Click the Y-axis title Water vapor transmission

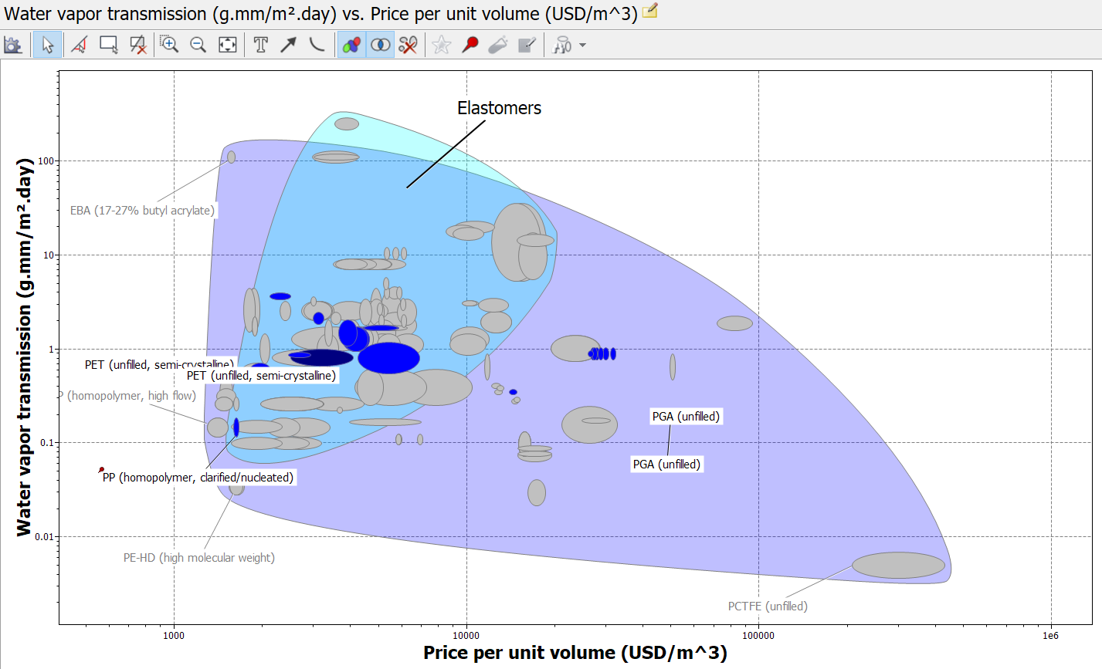tap(24, 346)
